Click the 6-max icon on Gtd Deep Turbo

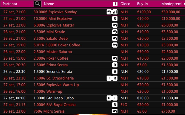click(x=109, y=98)
